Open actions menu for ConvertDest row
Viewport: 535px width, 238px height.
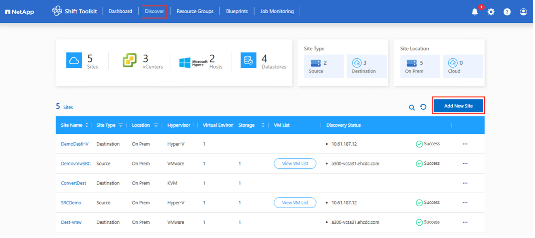coord(465,183)
